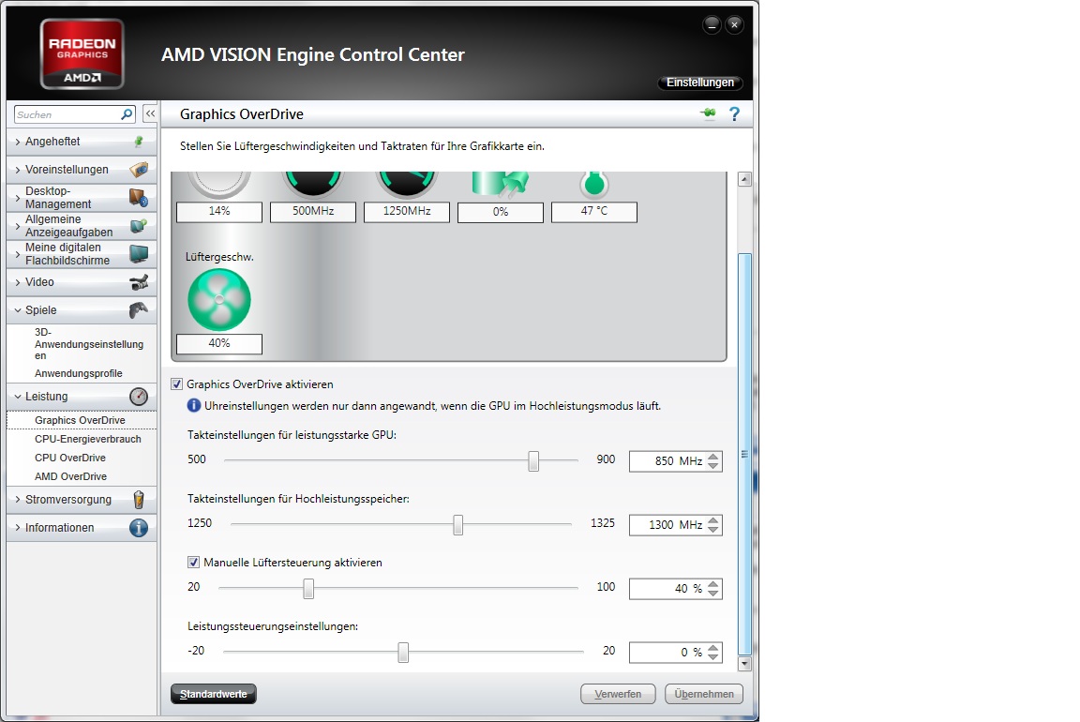This screenshot has height=722, width=1080.
Task: Toggle Graphics OverDrive aktivieren checkbox
Action: click(177, 384)
